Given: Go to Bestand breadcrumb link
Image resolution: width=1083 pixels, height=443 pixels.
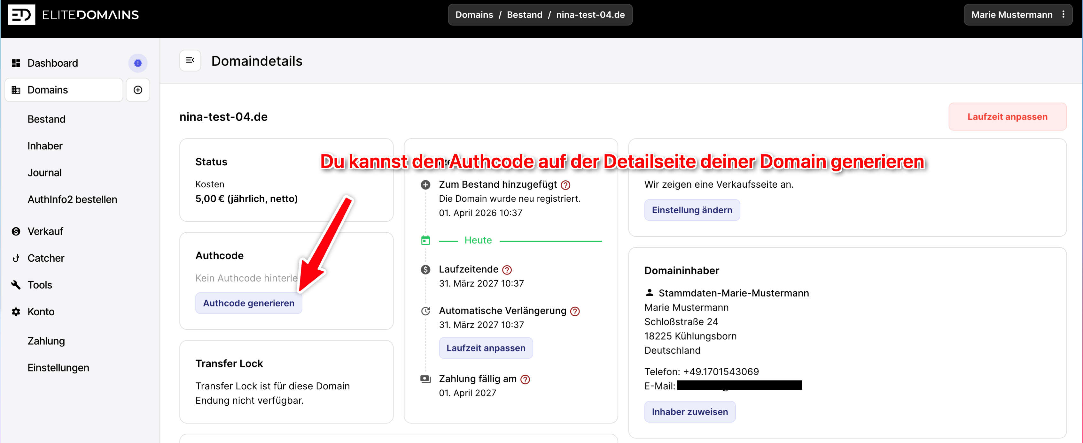Looking at the screenshot, I should click(524, 15).
